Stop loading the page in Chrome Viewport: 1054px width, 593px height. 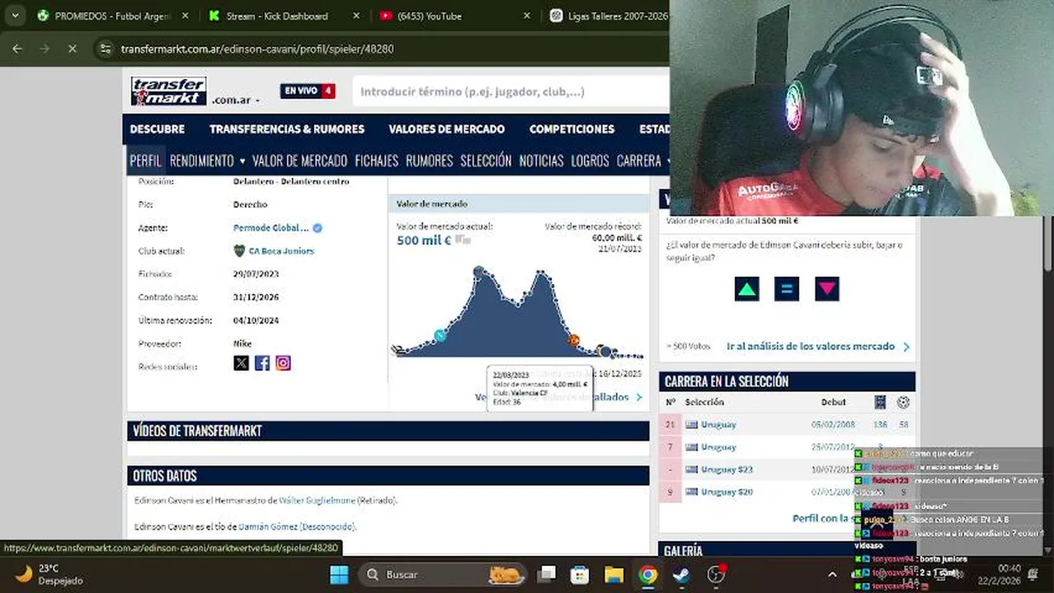pyautogui.click(x=72, y=49)
